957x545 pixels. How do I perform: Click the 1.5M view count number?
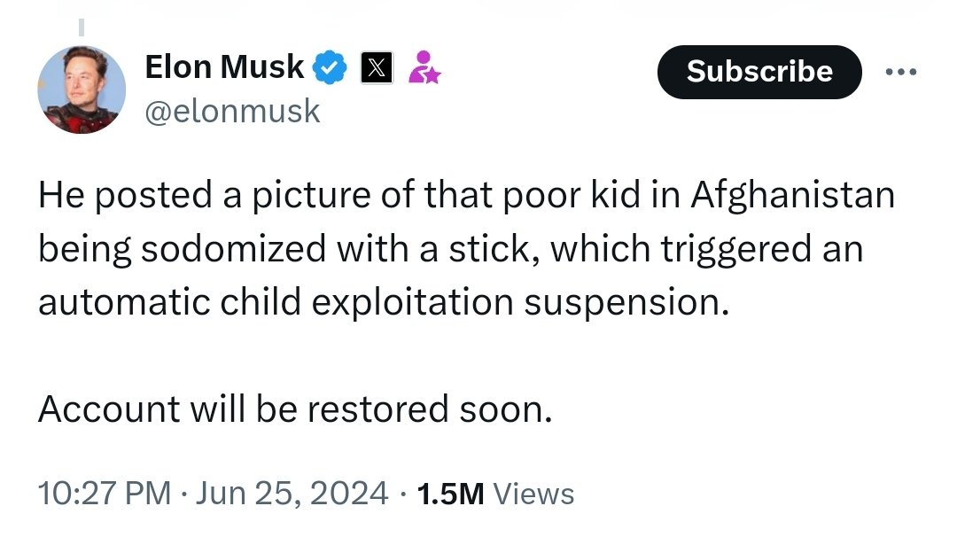tap(449, 494)
